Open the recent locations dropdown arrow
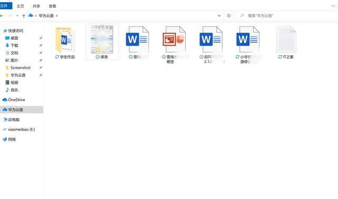The width and height of the screenshot is (338, 199). coord(17,16)
